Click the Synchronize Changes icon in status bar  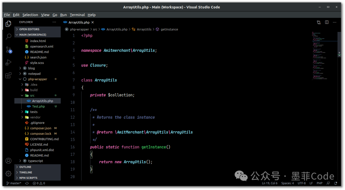[27, 183]
